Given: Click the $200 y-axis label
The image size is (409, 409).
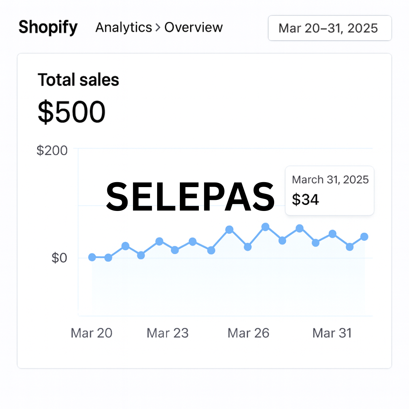Looking at the screenshot, I should (52, 150).
